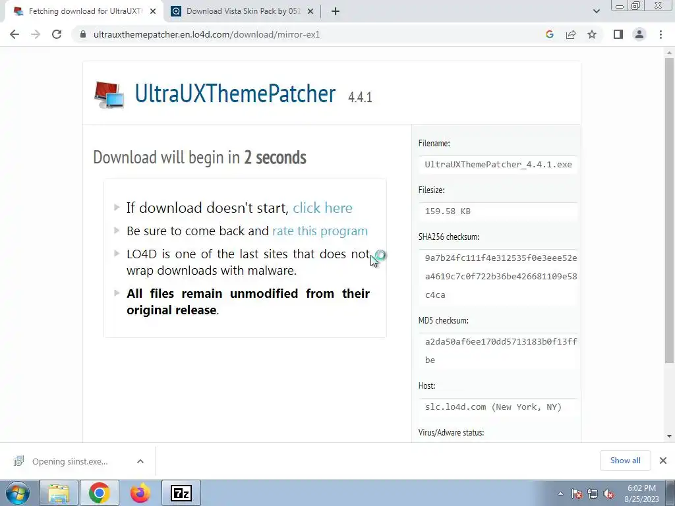Click the 'click here' download link
This screenshot has height=506, width=675.
[322, 208]
